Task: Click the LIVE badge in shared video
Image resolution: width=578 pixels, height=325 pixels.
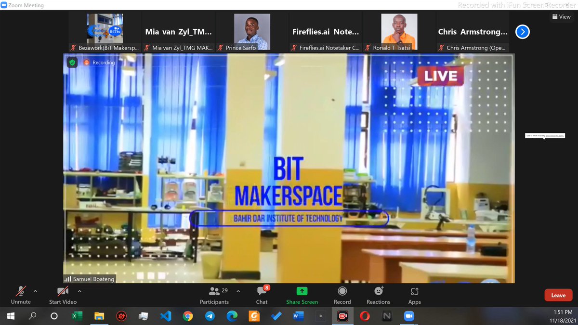Action: tap(441, 76)
